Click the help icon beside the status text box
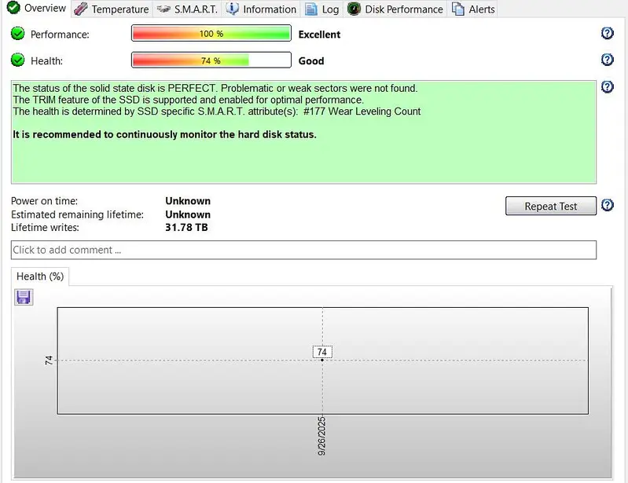Screen dimensions: 628x483 (607, 87)
